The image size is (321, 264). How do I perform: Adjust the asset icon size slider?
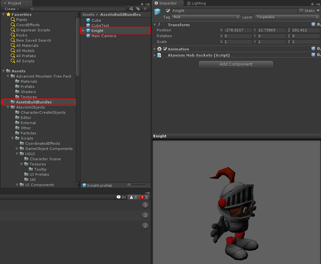click(131, 185)
